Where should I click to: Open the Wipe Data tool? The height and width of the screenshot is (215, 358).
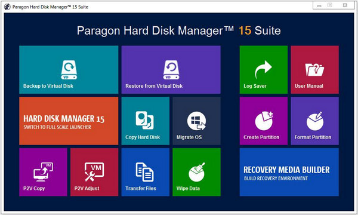pyautogui.click(x=196, y=172)
